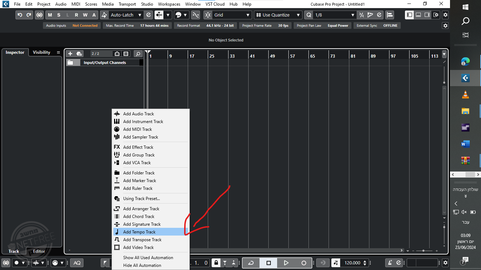481x270 pixels.
Task: Toggle the Snap on/off icon beside Grid
Action: tap(208, 15)
